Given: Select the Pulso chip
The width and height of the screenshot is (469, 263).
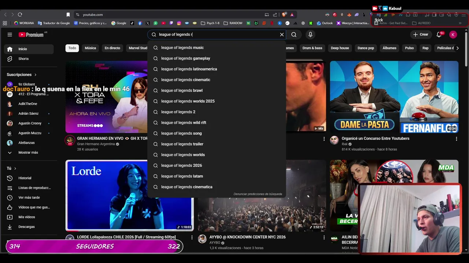Looking at the screenshot, I should pos(409,48).
